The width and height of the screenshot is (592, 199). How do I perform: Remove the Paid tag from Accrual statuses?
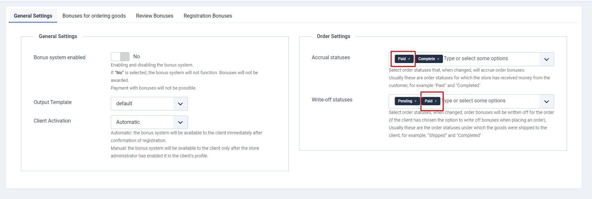click(x=409, y=59)
